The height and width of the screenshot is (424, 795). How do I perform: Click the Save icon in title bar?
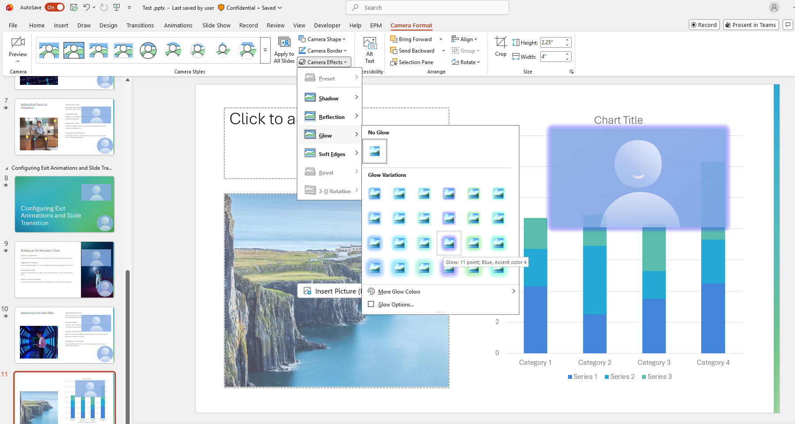click(74, 8)
